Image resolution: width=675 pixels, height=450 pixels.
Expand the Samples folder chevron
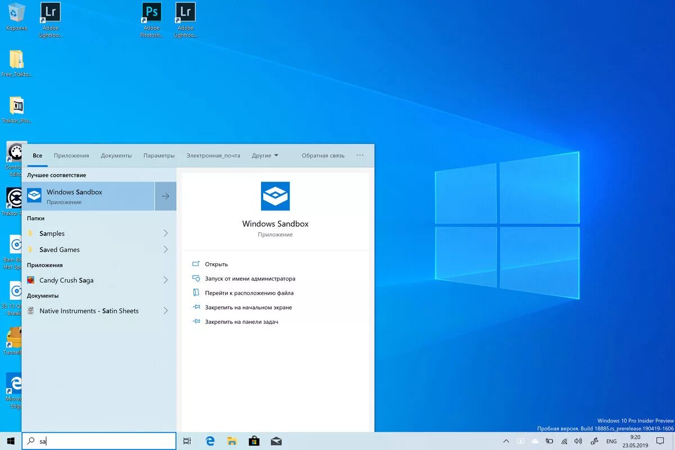165,233
